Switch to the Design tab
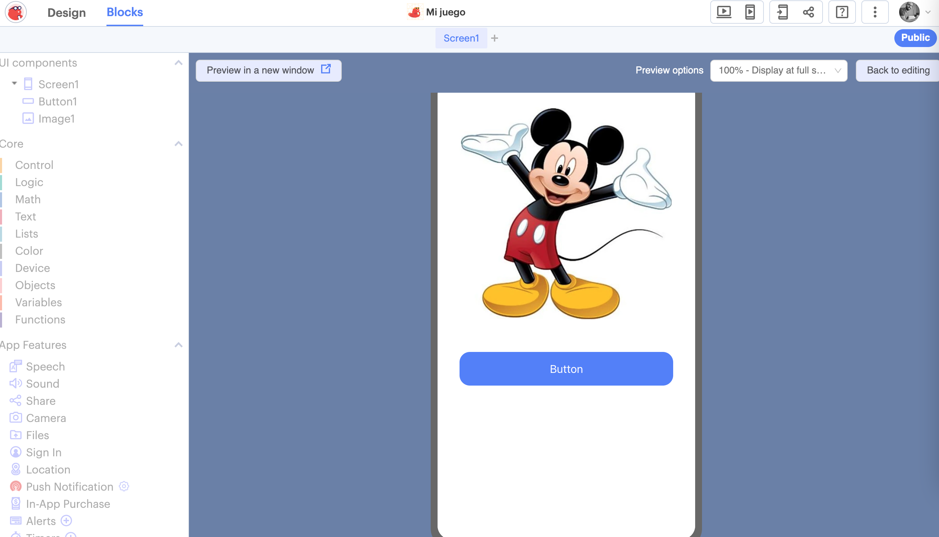939x537 pixels. [66, 13]
